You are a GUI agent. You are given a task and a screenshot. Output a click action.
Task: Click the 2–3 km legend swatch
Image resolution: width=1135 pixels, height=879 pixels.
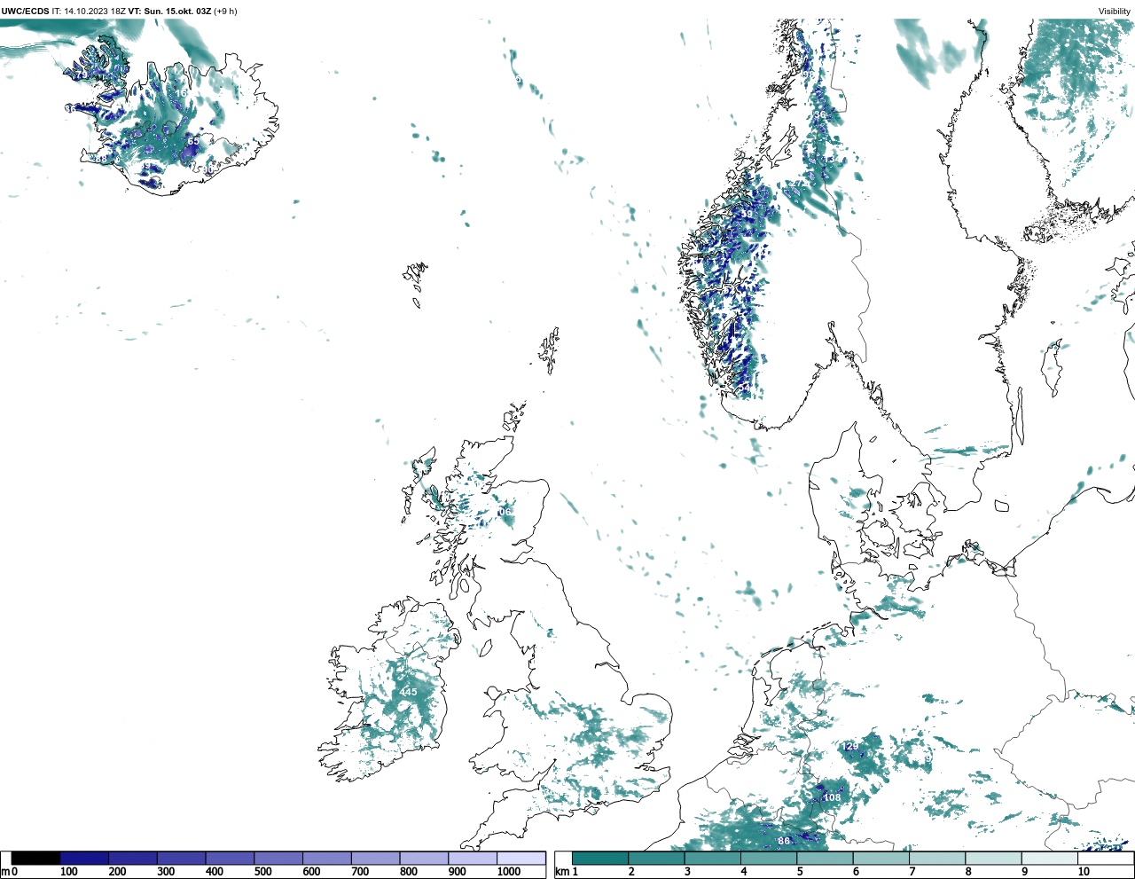click(x=656, y=858)
